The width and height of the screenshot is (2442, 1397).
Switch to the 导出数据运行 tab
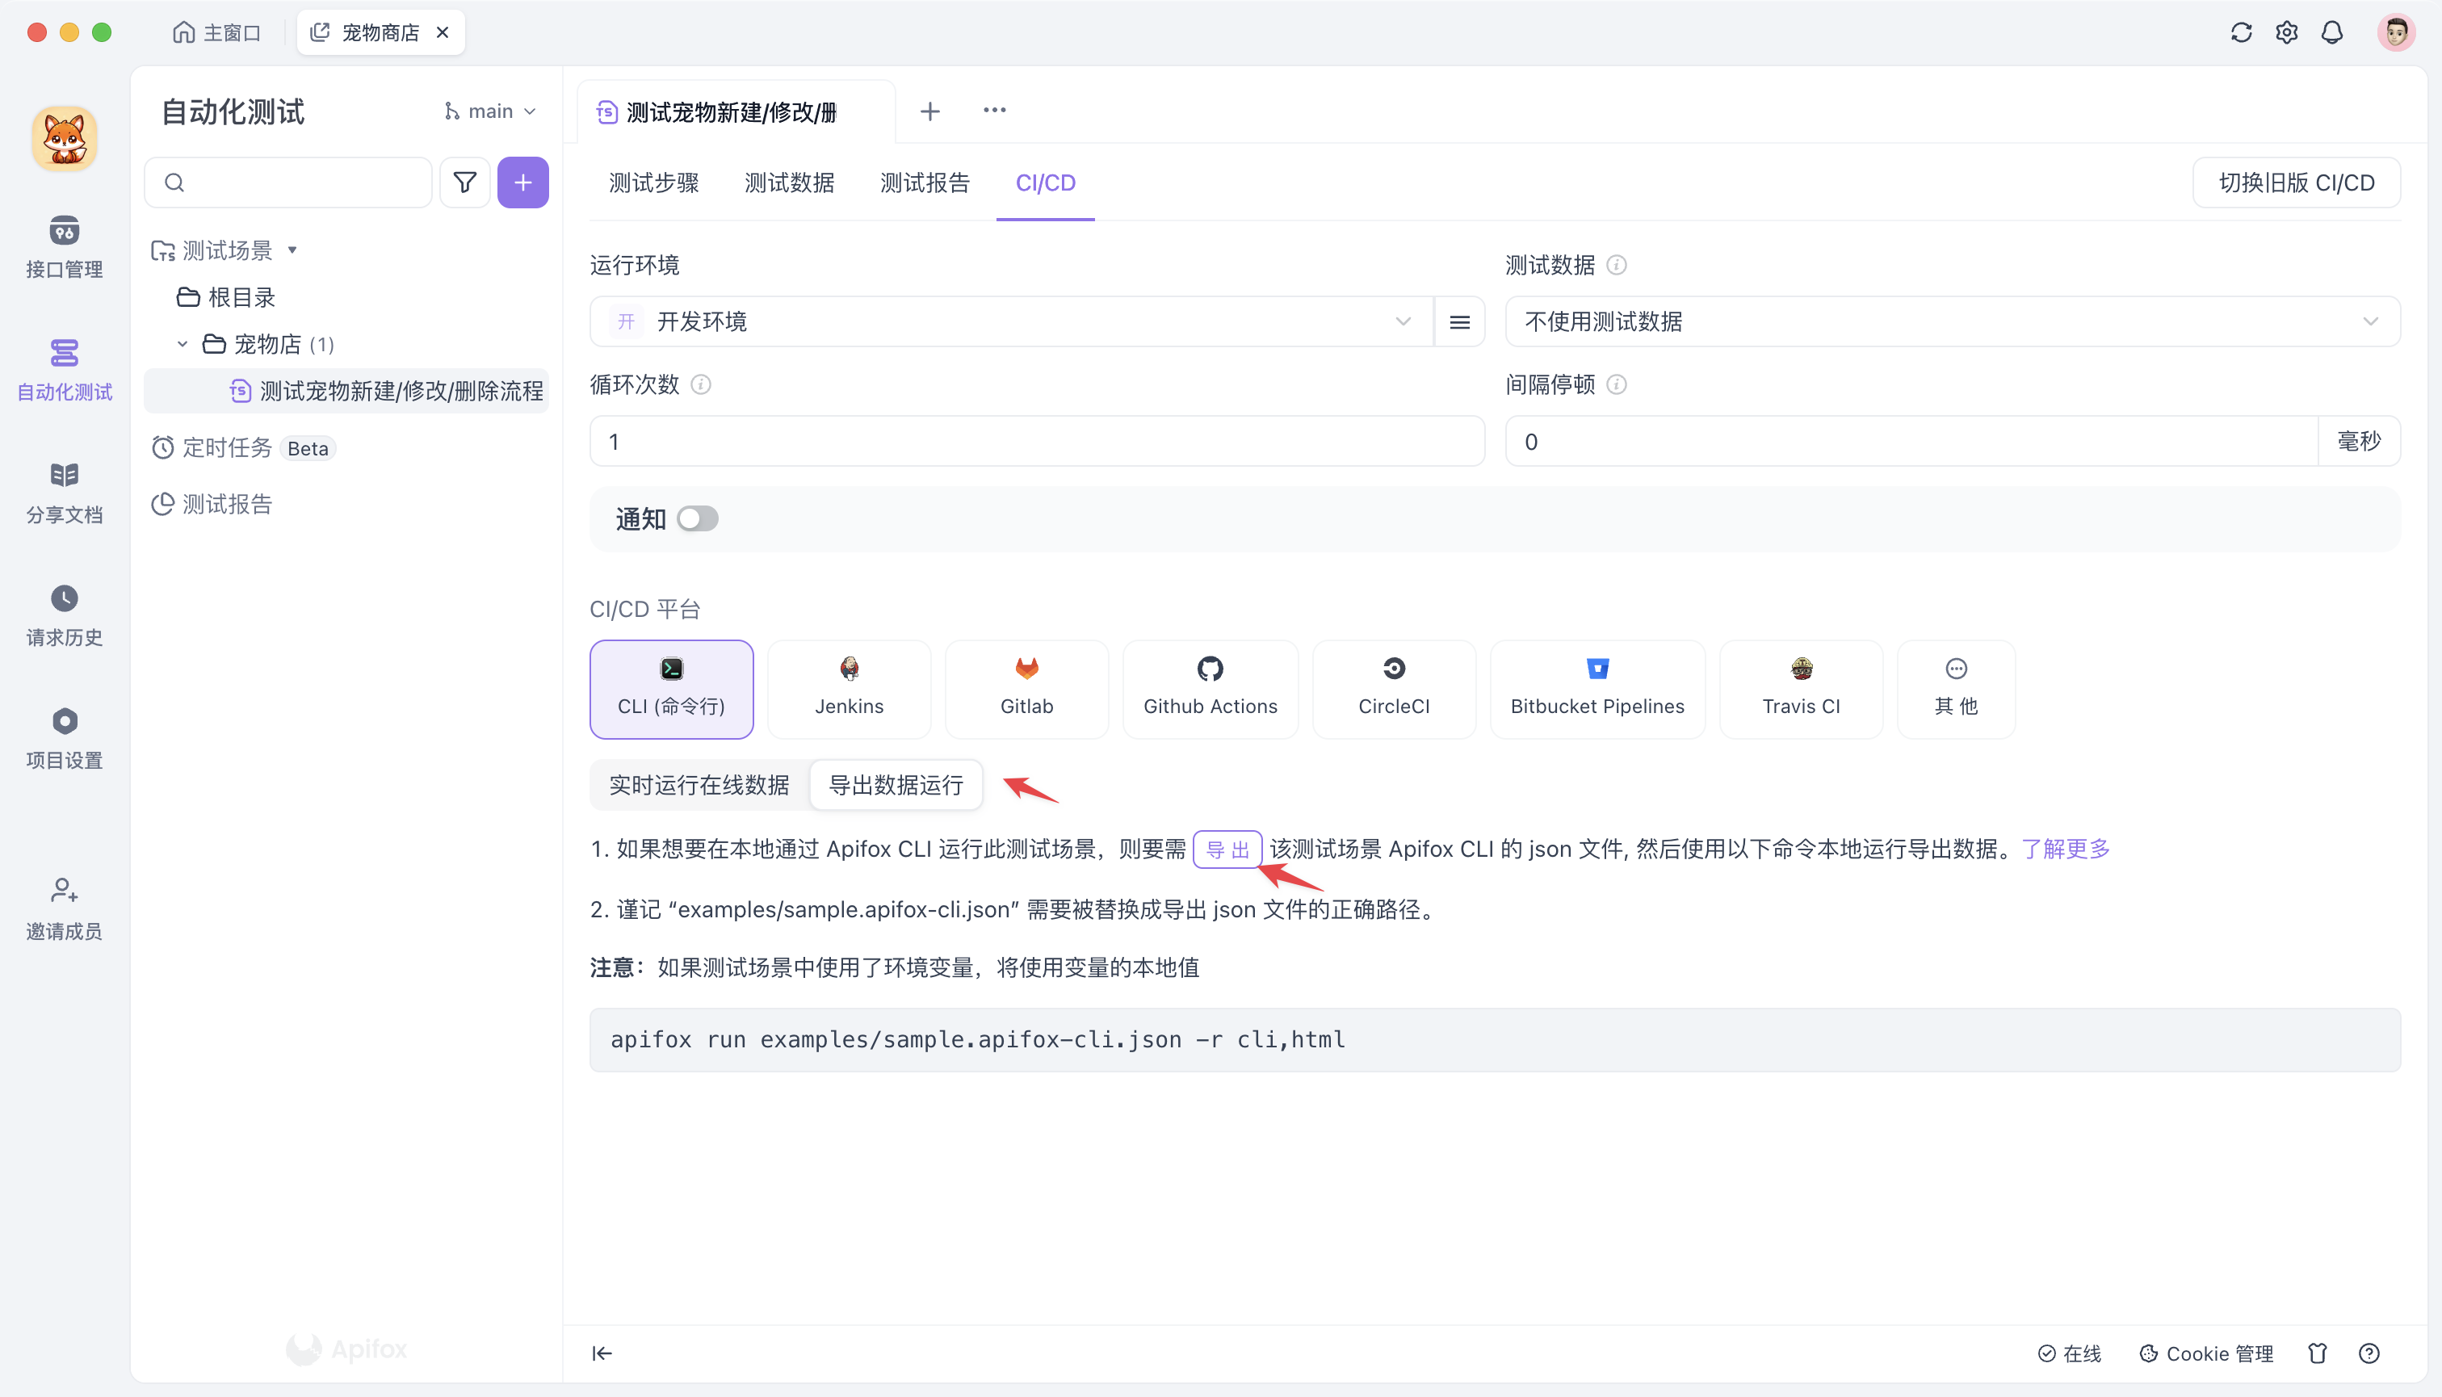pyautogui.click(x=896, y=785)
